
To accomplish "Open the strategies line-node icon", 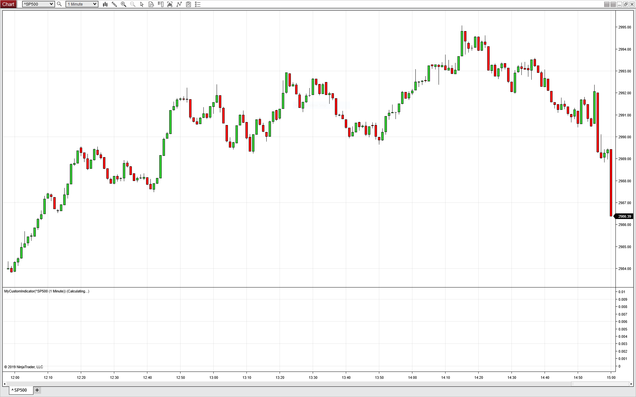I will tap(179, 4).
